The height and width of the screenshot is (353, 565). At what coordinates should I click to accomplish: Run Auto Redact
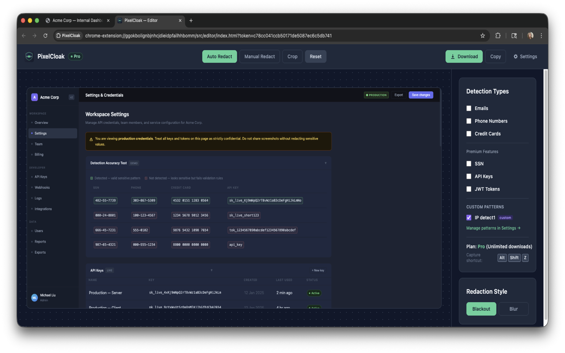(x=219, y=56)
